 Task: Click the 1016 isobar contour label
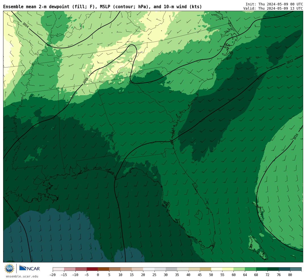296,137
